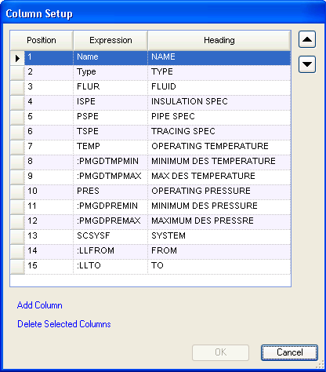The width and height of the screenshot is (326, 372).
Task: Select row header beside position 15
Action: tap(17, 267)
